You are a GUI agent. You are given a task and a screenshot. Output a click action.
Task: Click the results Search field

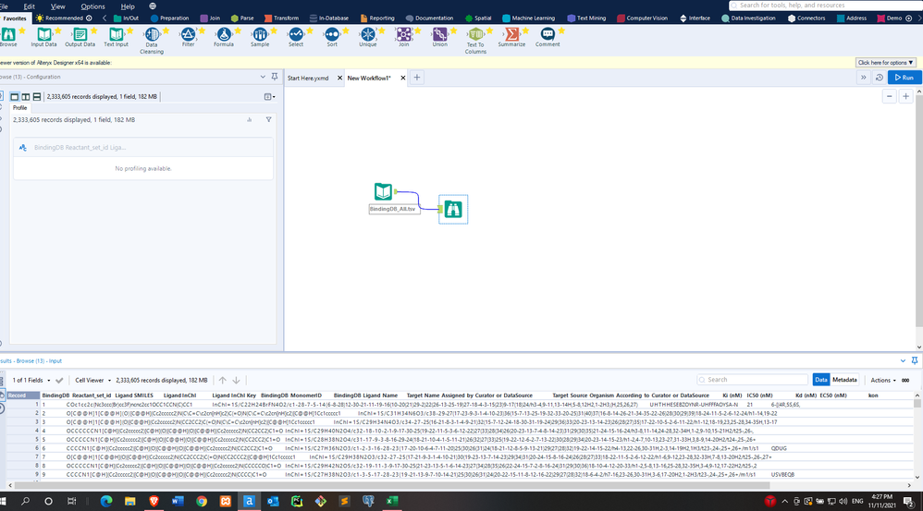752,380
